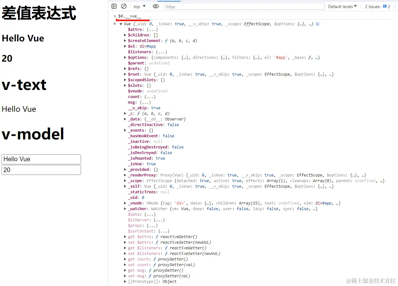
Task: Click the input field containing 20
Action: point(41,170)
